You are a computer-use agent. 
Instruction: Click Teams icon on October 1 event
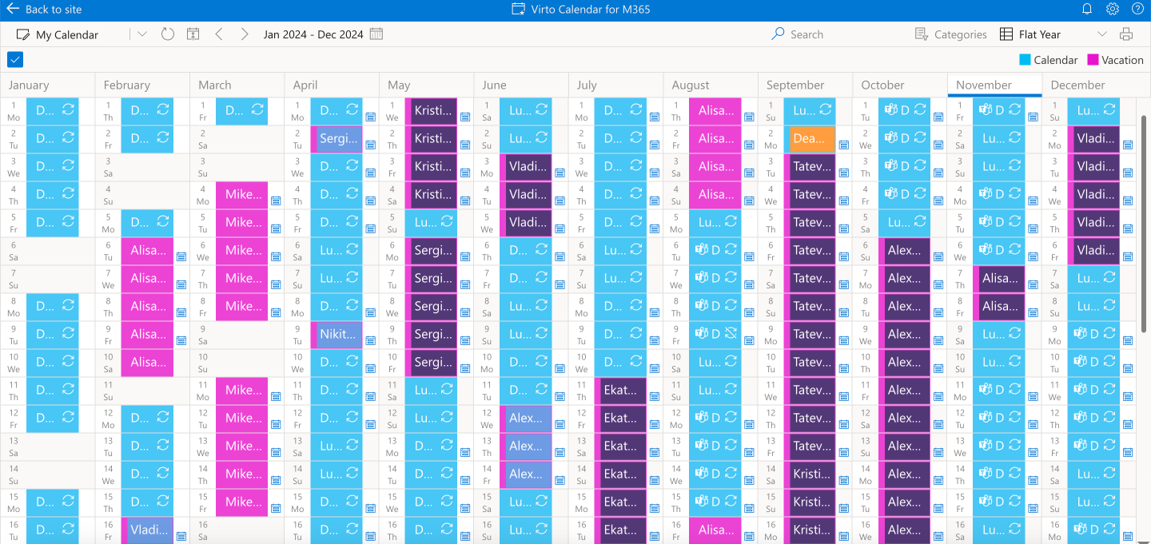[x=890, y=110]
